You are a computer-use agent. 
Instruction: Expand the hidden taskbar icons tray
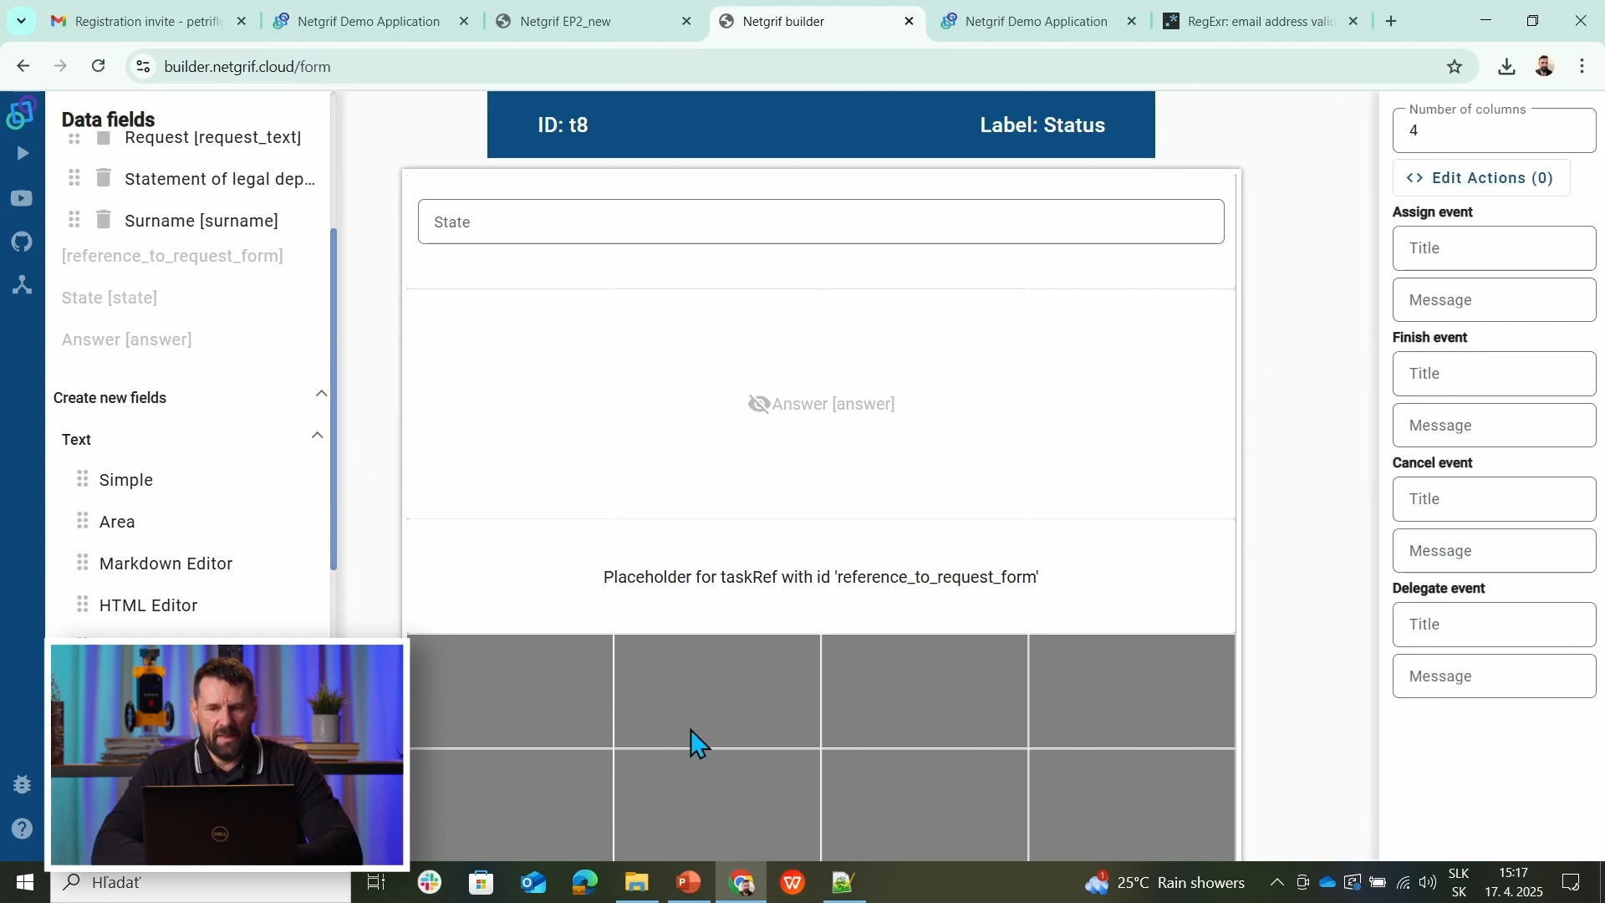[x=1276, y=883]
